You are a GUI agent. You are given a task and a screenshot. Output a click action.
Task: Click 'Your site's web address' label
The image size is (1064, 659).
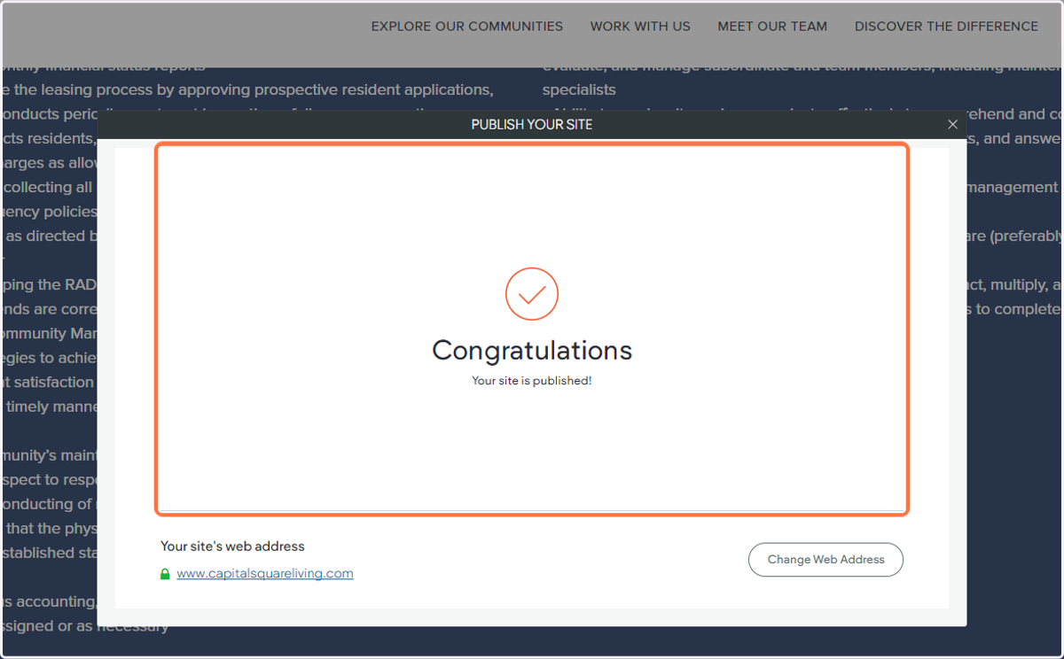[232, 547]
